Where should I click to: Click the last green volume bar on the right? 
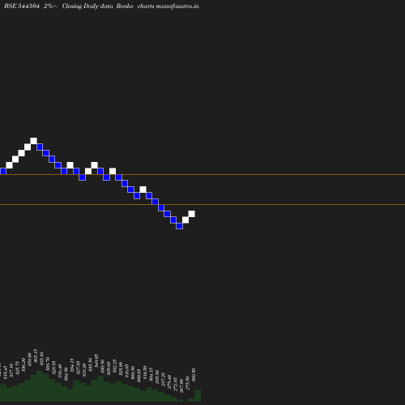pyautogui.click(x=198, y=395)
